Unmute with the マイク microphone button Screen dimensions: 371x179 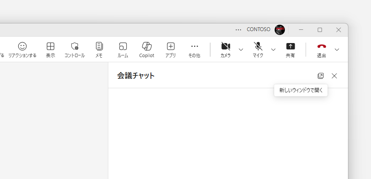coord(258,49)
